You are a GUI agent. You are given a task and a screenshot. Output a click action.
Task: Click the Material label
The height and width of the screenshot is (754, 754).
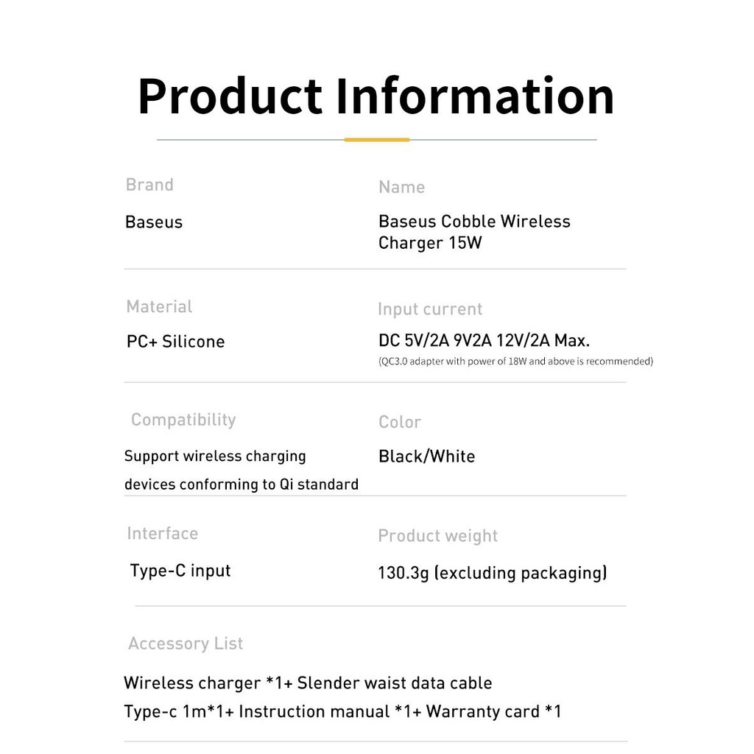159,306
